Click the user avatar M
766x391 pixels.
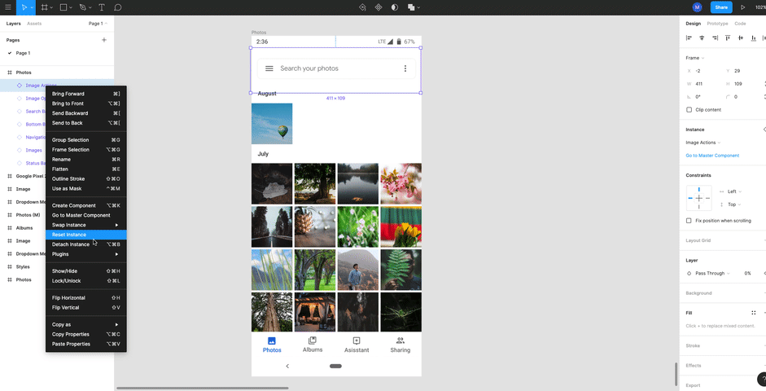[697, 7]
